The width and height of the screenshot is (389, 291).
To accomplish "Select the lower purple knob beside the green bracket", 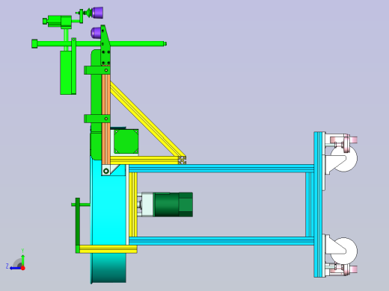I will pyautogui.click(x=96, y=33).
